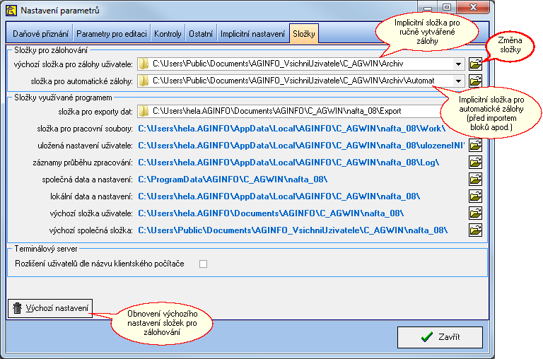
Task: Click the 'Složky využívané programem' group heading
Action: coord(63,98)
